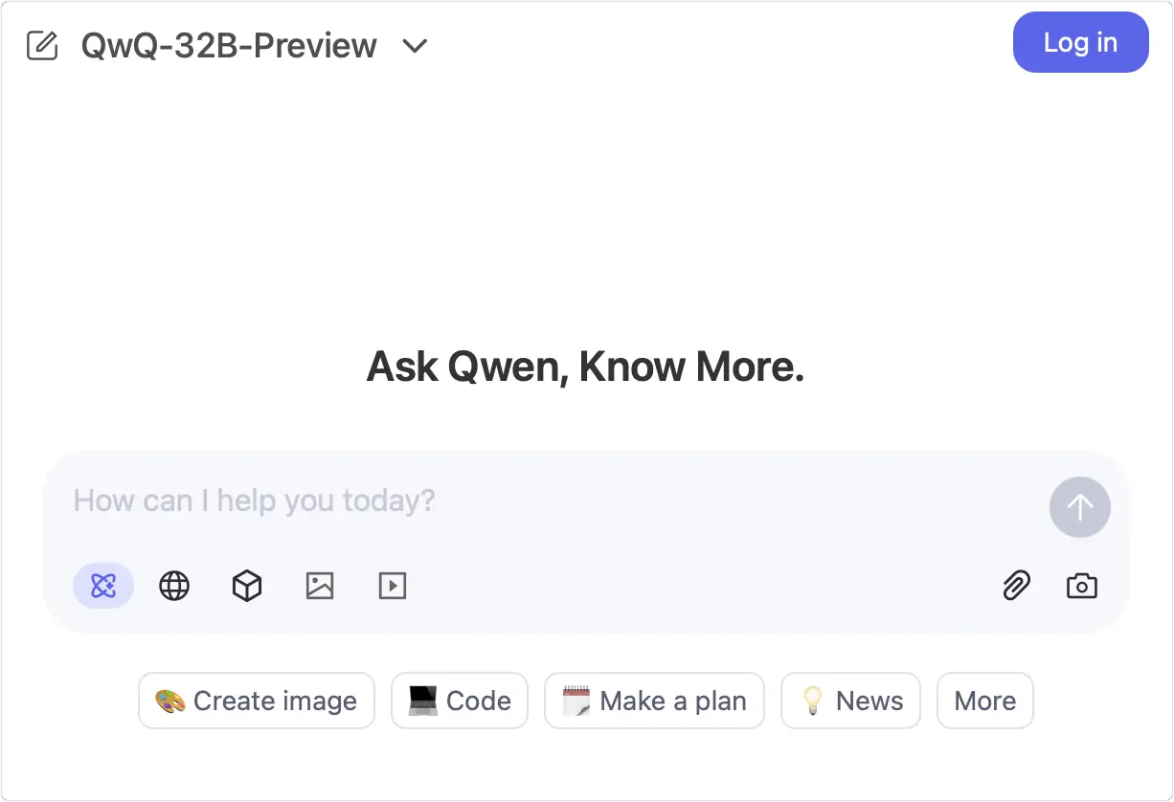Open the camera capture icon
The image size is (1174, 802).
tap(1082, 586)
